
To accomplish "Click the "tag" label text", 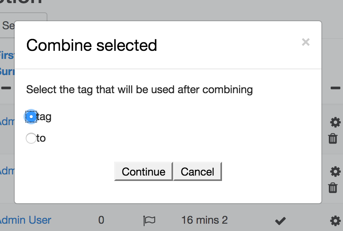I will click(44, 117).
